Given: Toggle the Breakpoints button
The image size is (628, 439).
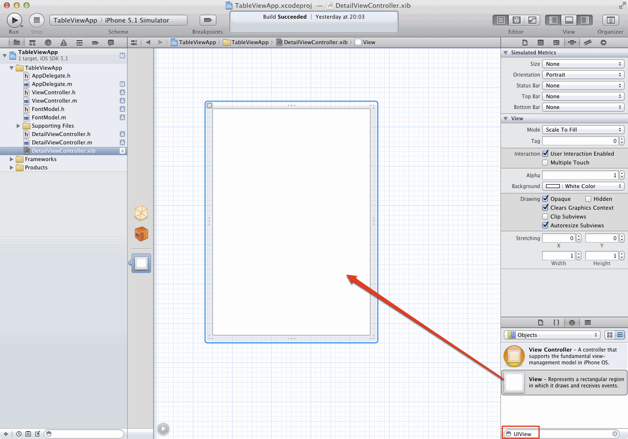Looking at the screenshot, I should click(208, 20).
